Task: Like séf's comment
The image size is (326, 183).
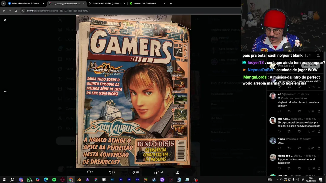Action: pyautogui.click(x=299, y=111)
